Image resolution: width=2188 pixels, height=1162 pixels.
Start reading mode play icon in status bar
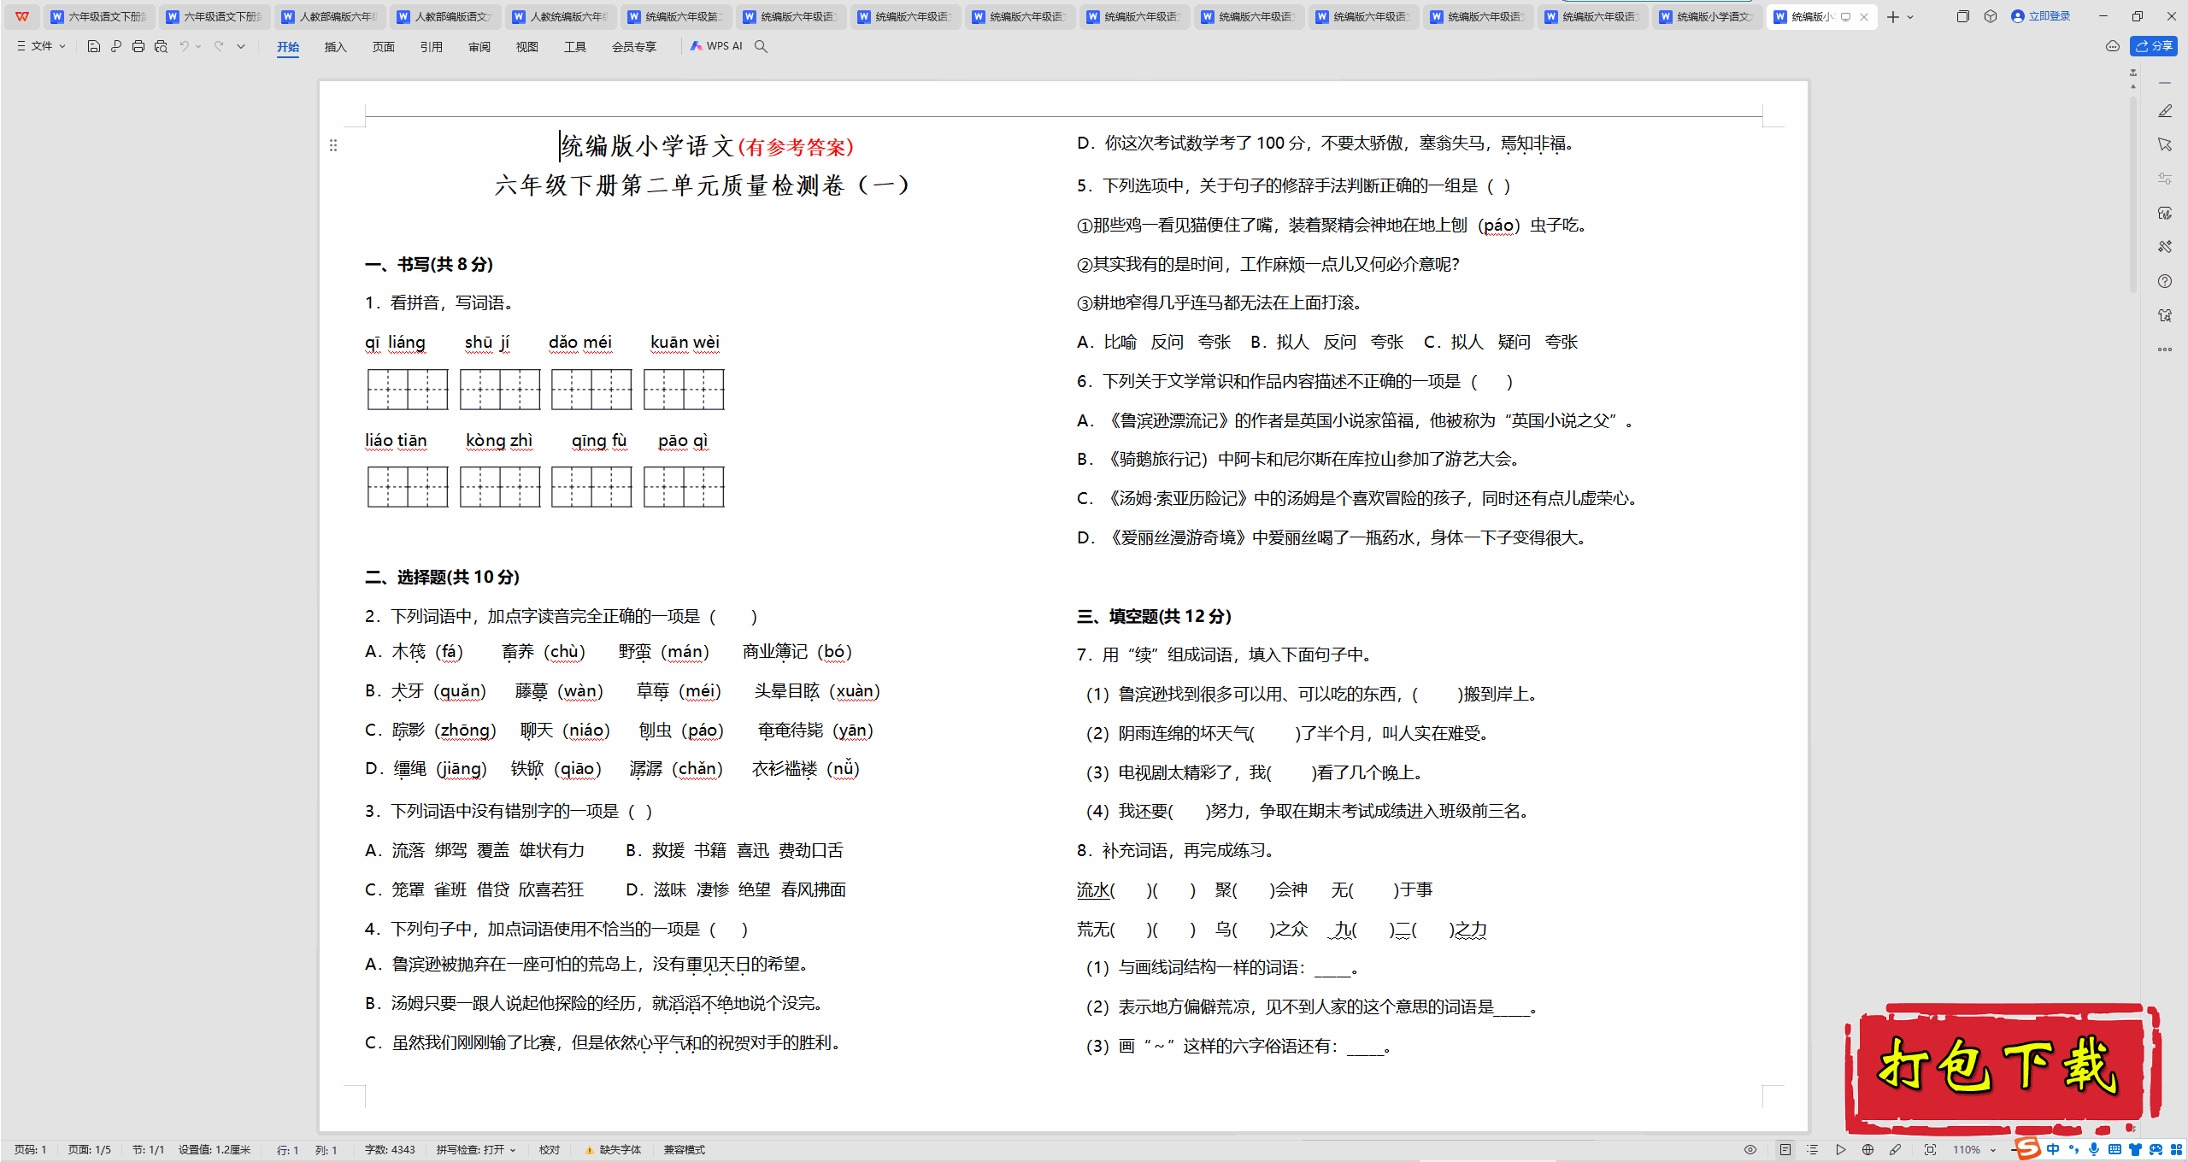(x=1840, y=1150)
